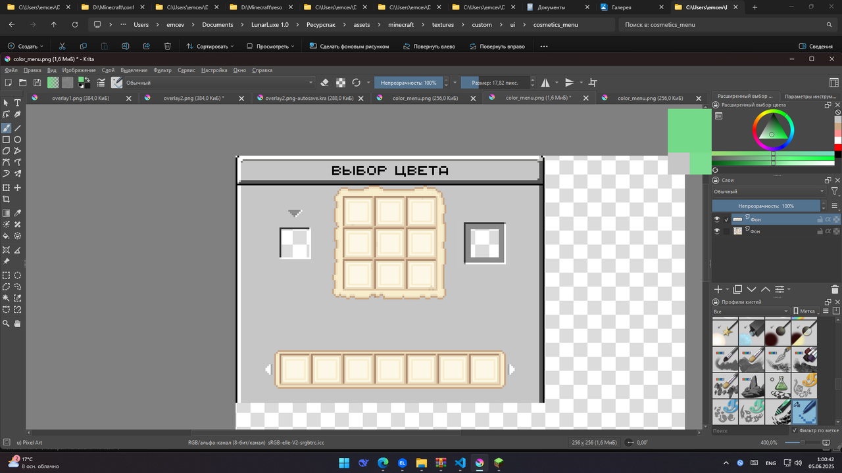Select the Rectangle shape tool

pos(7,140)
